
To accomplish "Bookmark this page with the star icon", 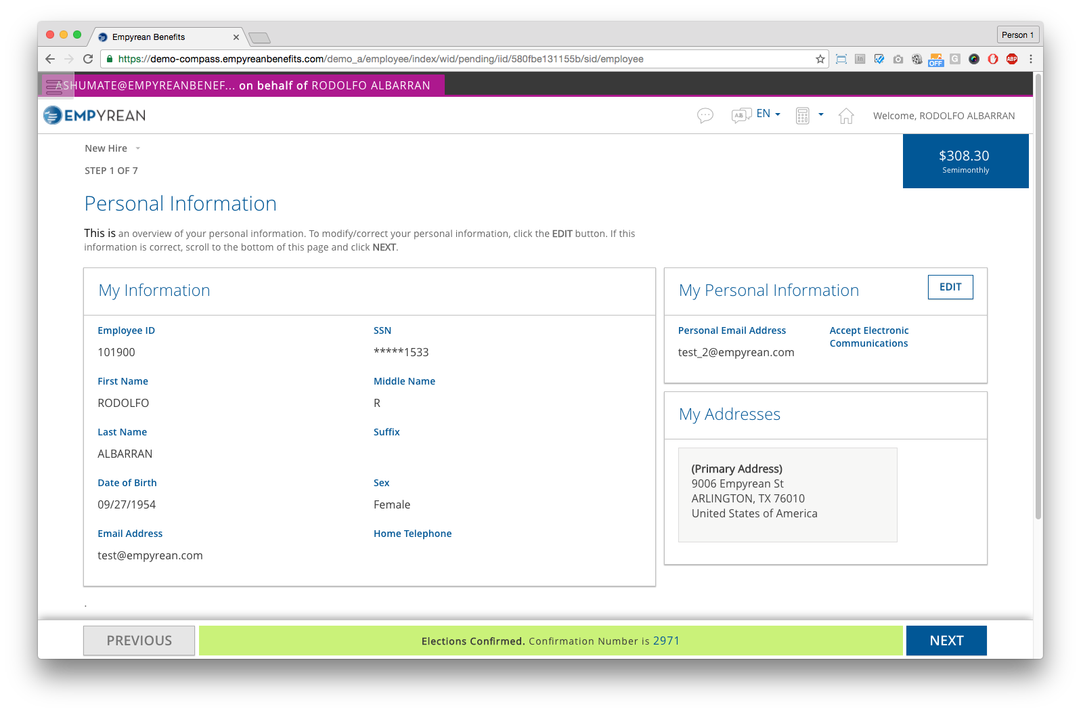I will click(820, 59).
